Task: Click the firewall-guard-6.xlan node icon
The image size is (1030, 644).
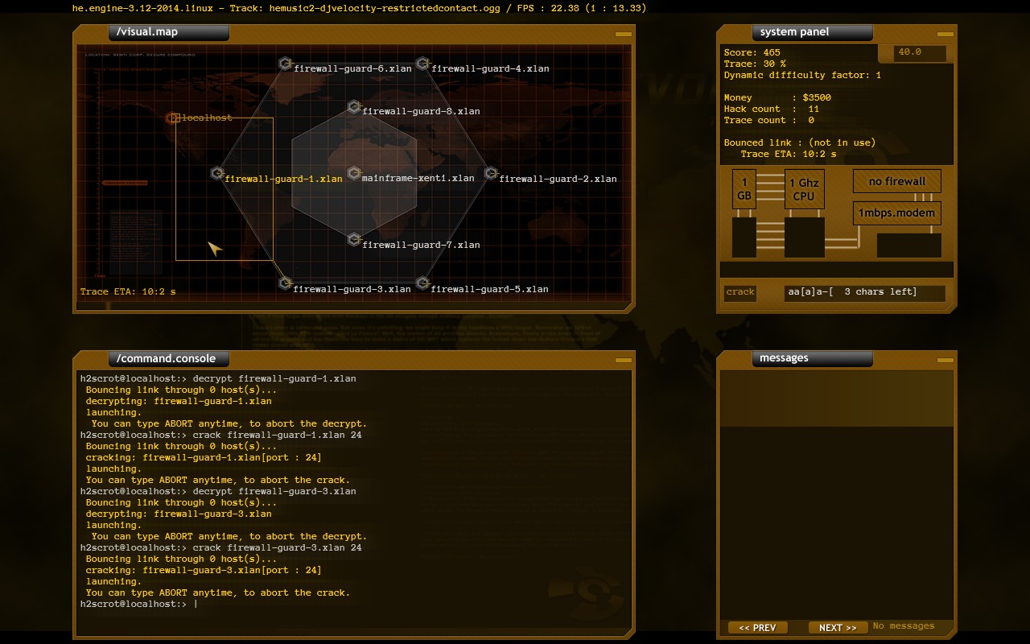Action: 285,63
